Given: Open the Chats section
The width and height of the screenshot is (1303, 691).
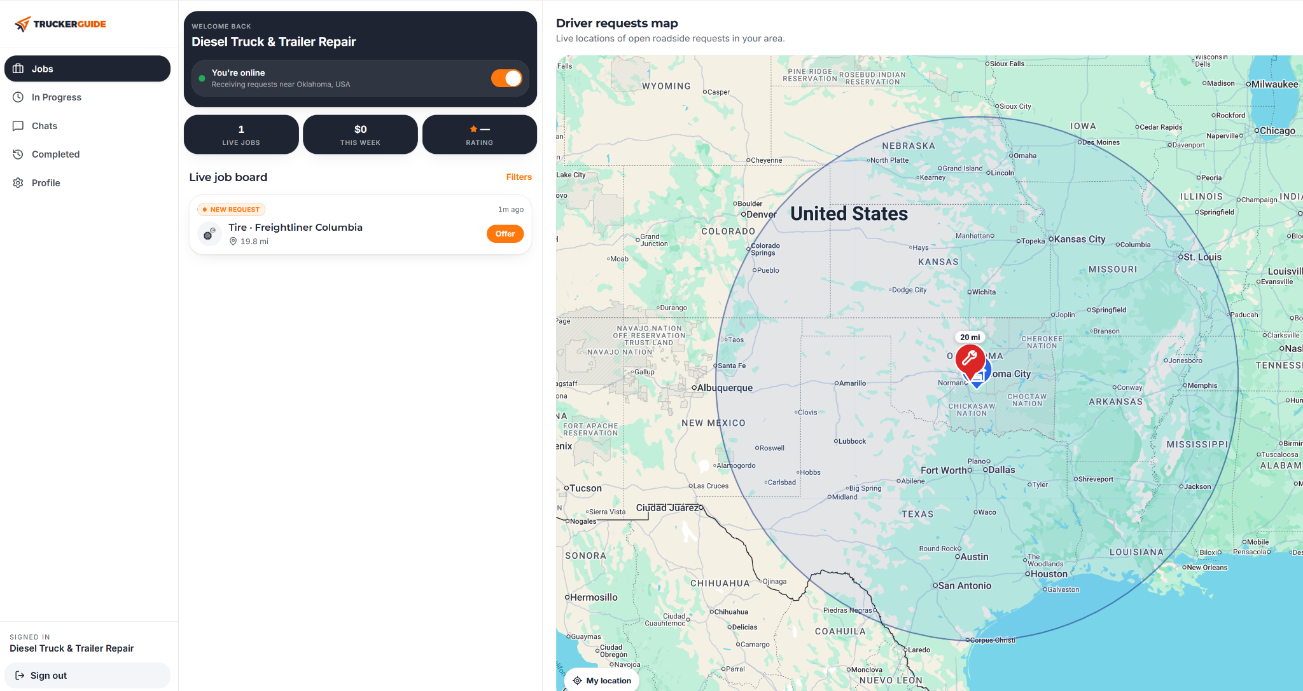Looking at the screenshot, I should [87, 126].
